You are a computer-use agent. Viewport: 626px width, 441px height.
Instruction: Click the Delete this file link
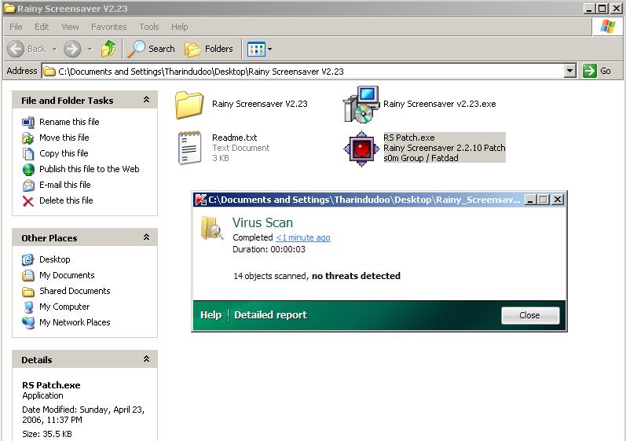click(x=66, y=200)
